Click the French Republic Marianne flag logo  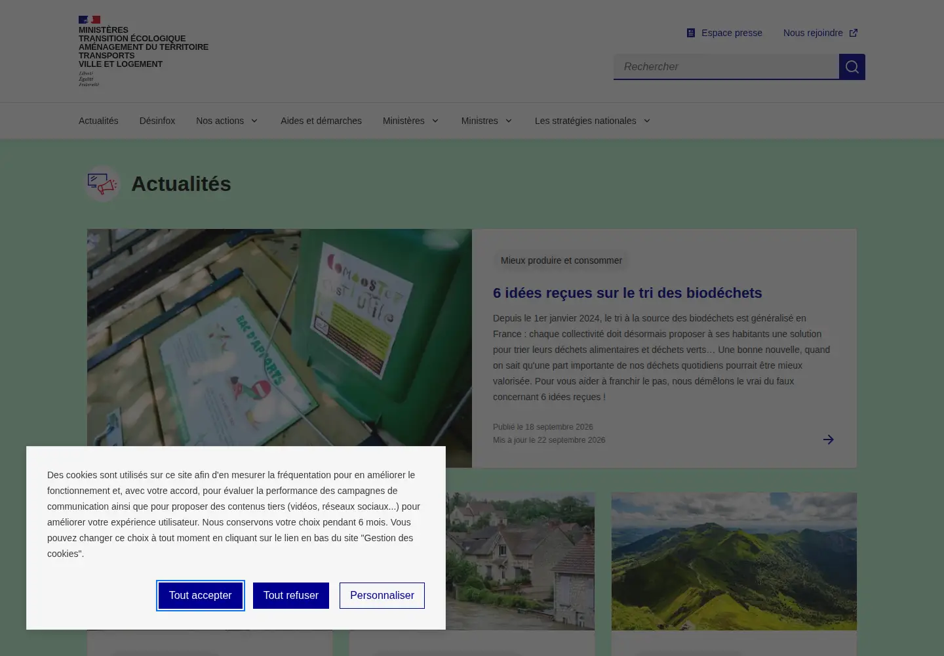coord(89,20)
